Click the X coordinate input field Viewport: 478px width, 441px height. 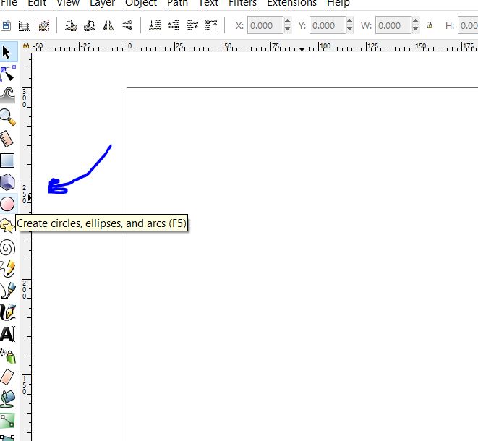click(x=265, y=25)
